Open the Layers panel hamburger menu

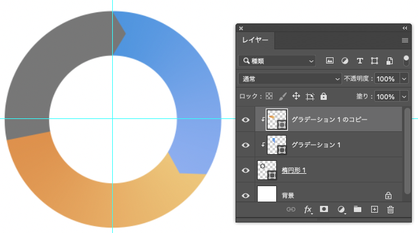[x=405, y=40]
